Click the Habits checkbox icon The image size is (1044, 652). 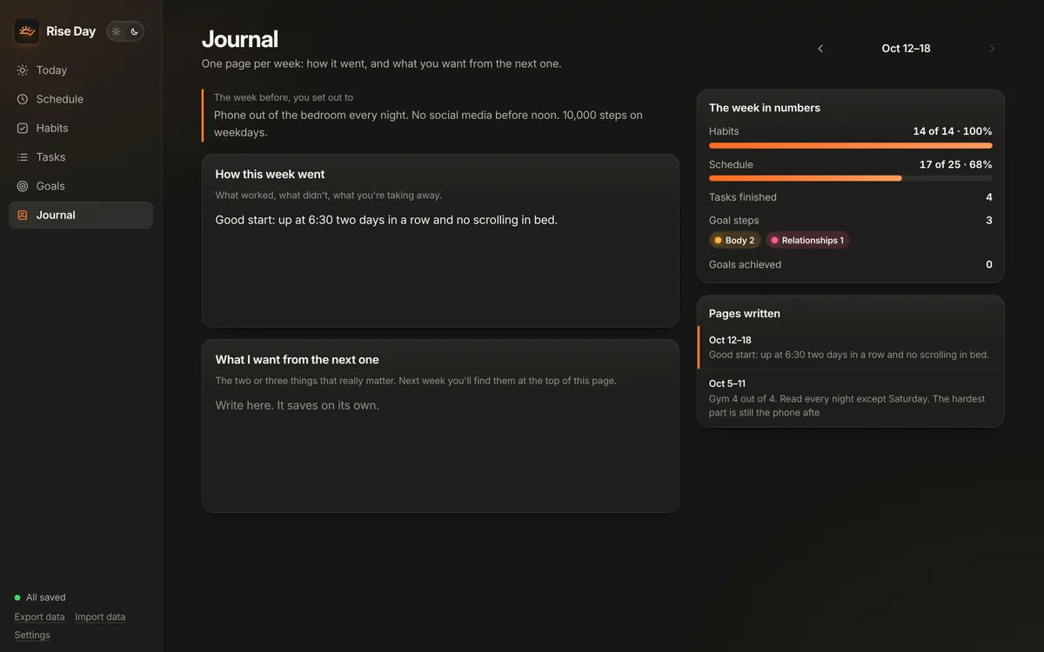click(23, 128)
